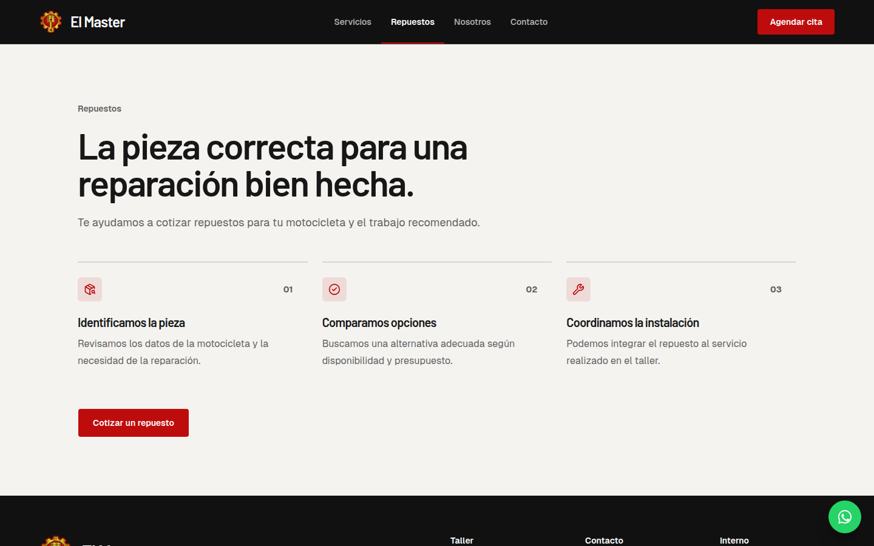874x546 pixels.
Task: Click the El Master gear logo icon
Action: (x=51, y=22)
